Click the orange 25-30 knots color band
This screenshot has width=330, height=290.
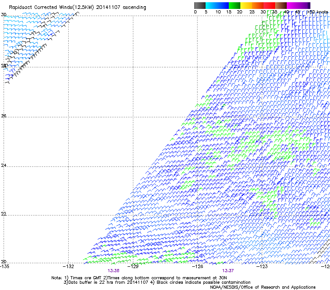[x=258, y=5]
